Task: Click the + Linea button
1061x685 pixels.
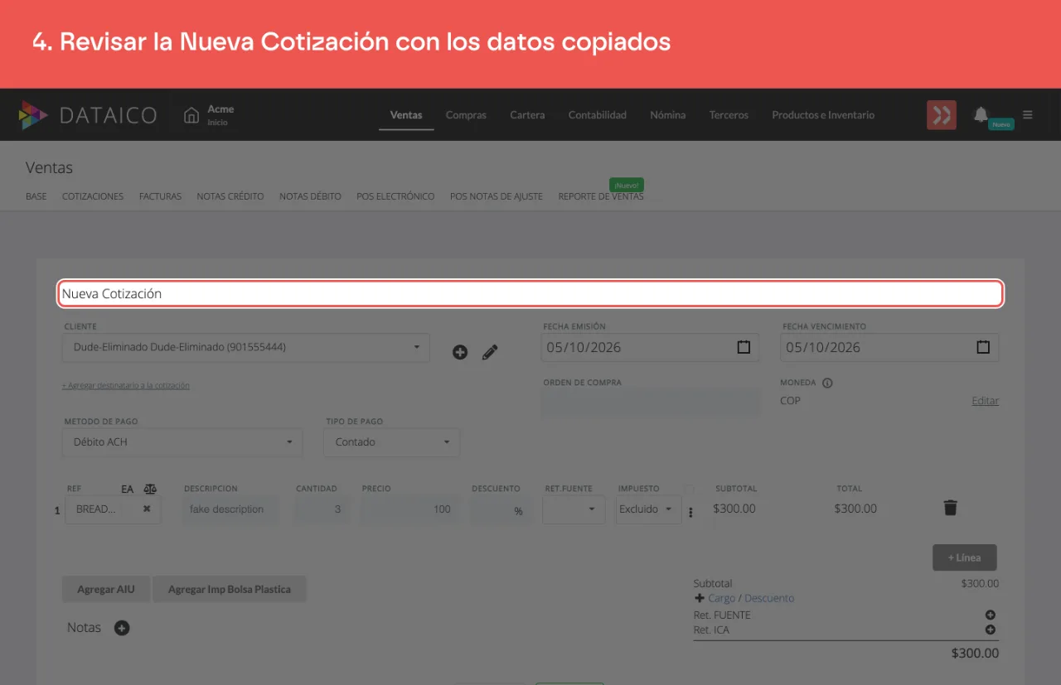Action: (965, 557)
